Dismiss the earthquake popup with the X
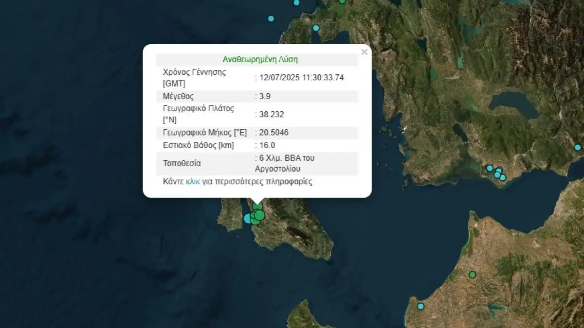This screenshot has height=328, width=584. 365,52
